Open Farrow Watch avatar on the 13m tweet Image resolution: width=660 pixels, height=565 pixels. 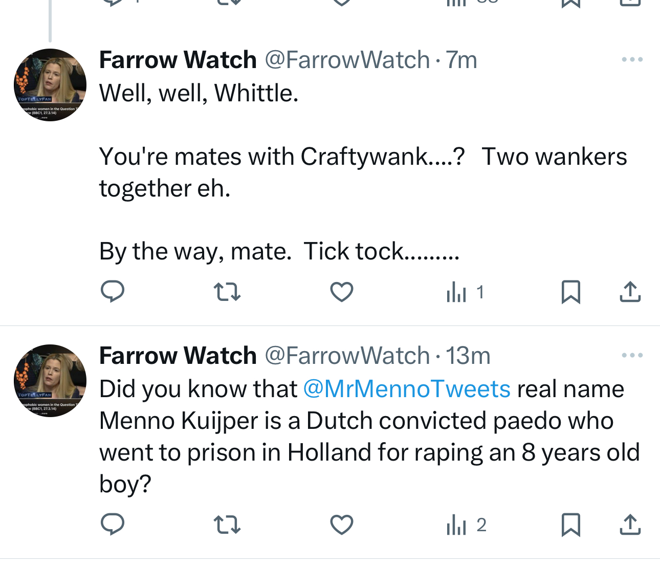click(50, 380)
